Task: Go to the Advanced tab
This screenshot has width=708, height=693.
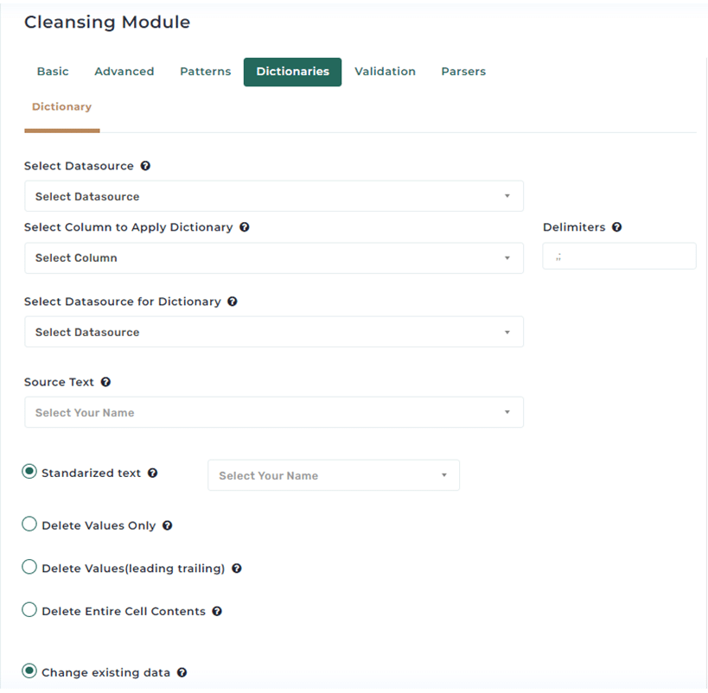Action: (x=124, y=72)
